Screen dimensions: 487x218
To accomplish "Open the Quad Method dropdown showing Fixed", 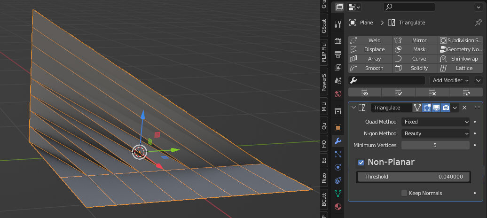I will tap(435, 122).
